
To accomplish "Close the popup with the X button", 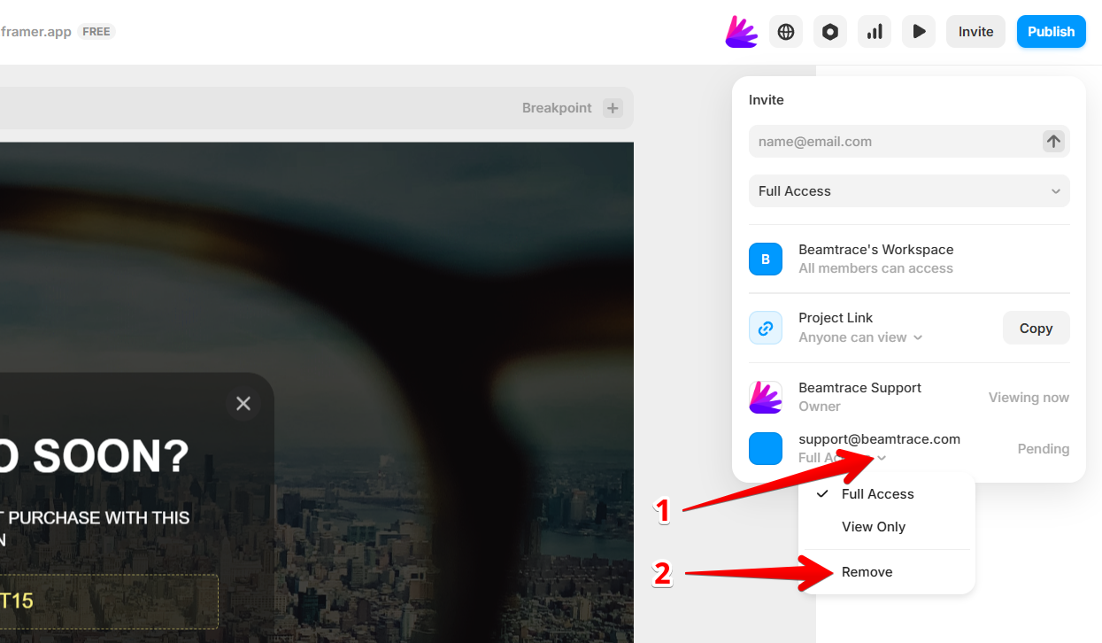I will click(243, 404).
